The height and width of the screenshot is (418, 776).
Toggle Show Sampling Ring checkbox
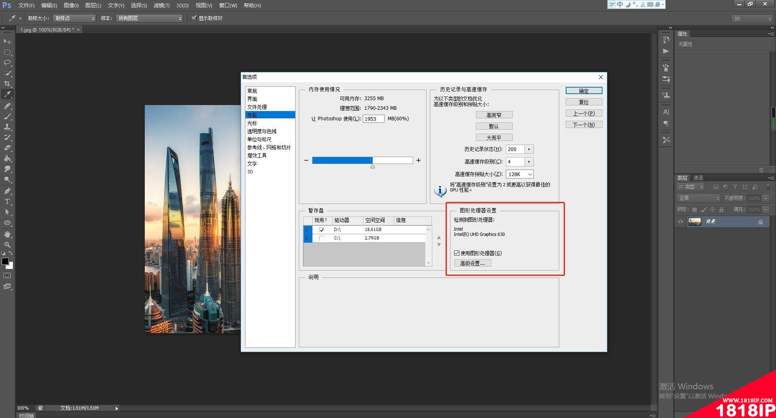(194, 18)
